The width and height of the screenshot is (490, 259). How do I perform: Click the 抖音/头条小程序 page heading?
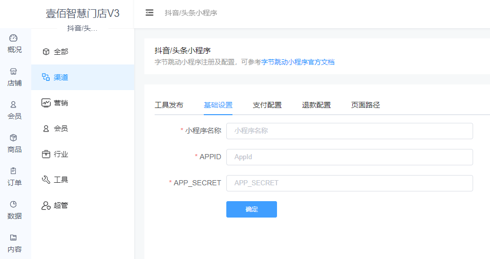[182, 51]
